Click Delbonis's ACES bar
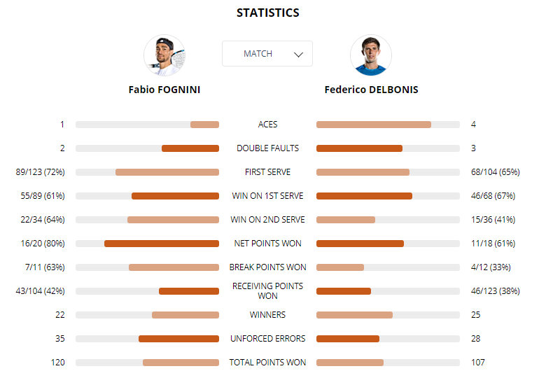546x378 pixels. (x=388, y=125)
